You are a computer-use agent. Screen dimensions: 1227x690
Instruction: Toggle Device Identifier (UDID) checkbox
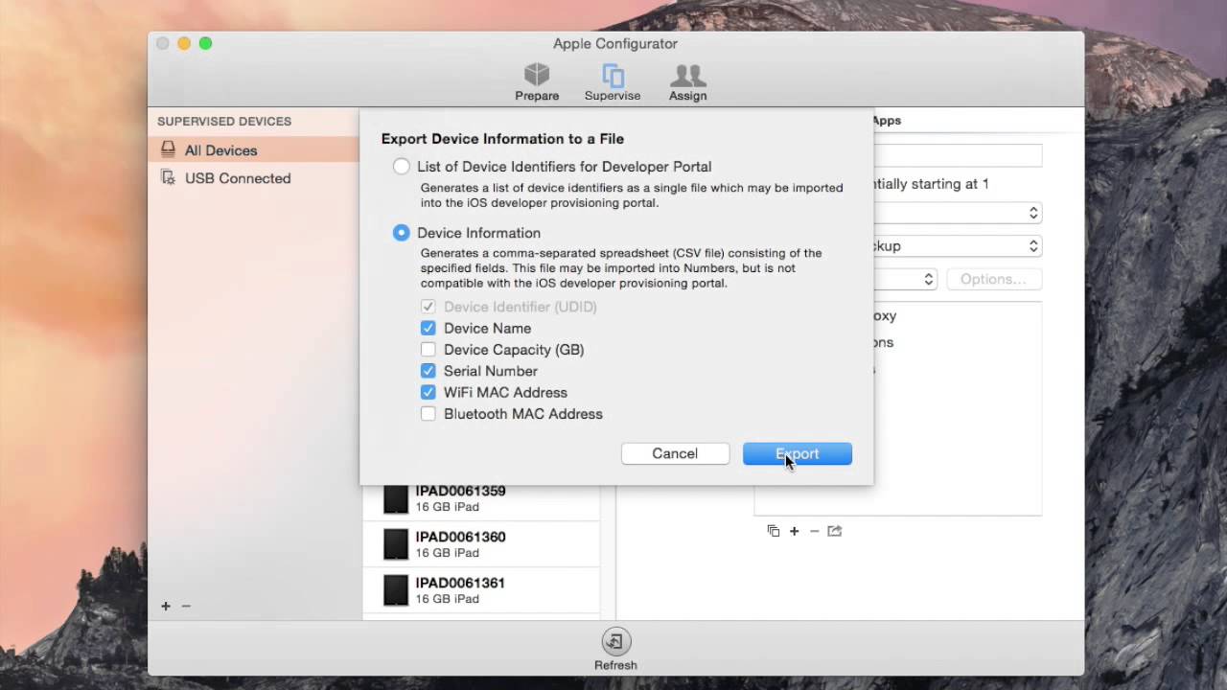428,307
